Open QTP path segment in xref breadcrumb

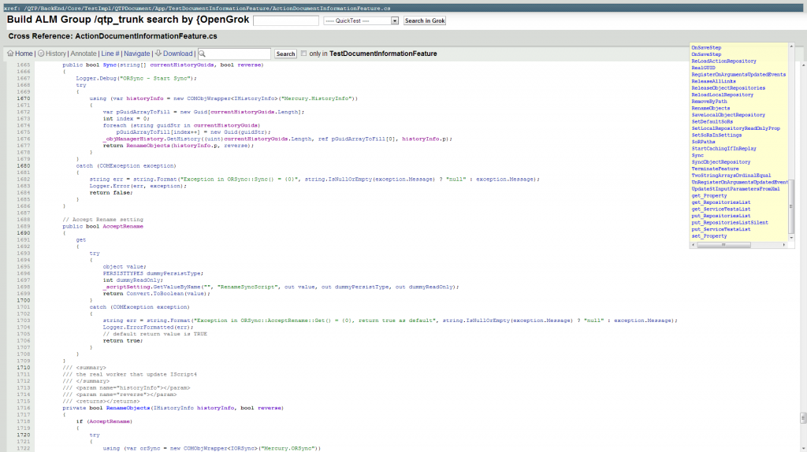(31, 8)
